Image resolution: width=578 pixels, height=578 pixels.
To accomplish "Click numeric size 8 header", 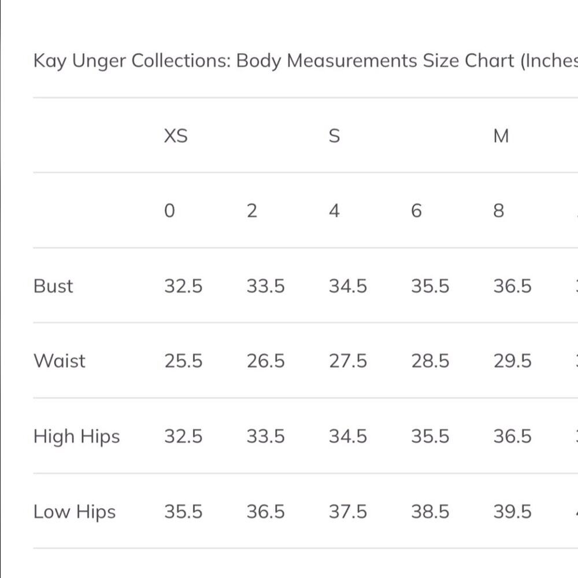I will click(x=499, y=211).
